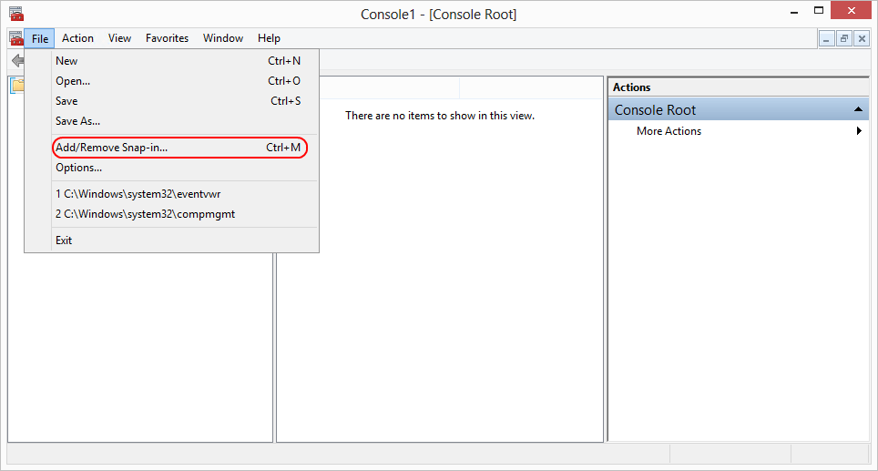878x471 pixels.
Task: Click More Actions in Actions pane
Action: 669,131
